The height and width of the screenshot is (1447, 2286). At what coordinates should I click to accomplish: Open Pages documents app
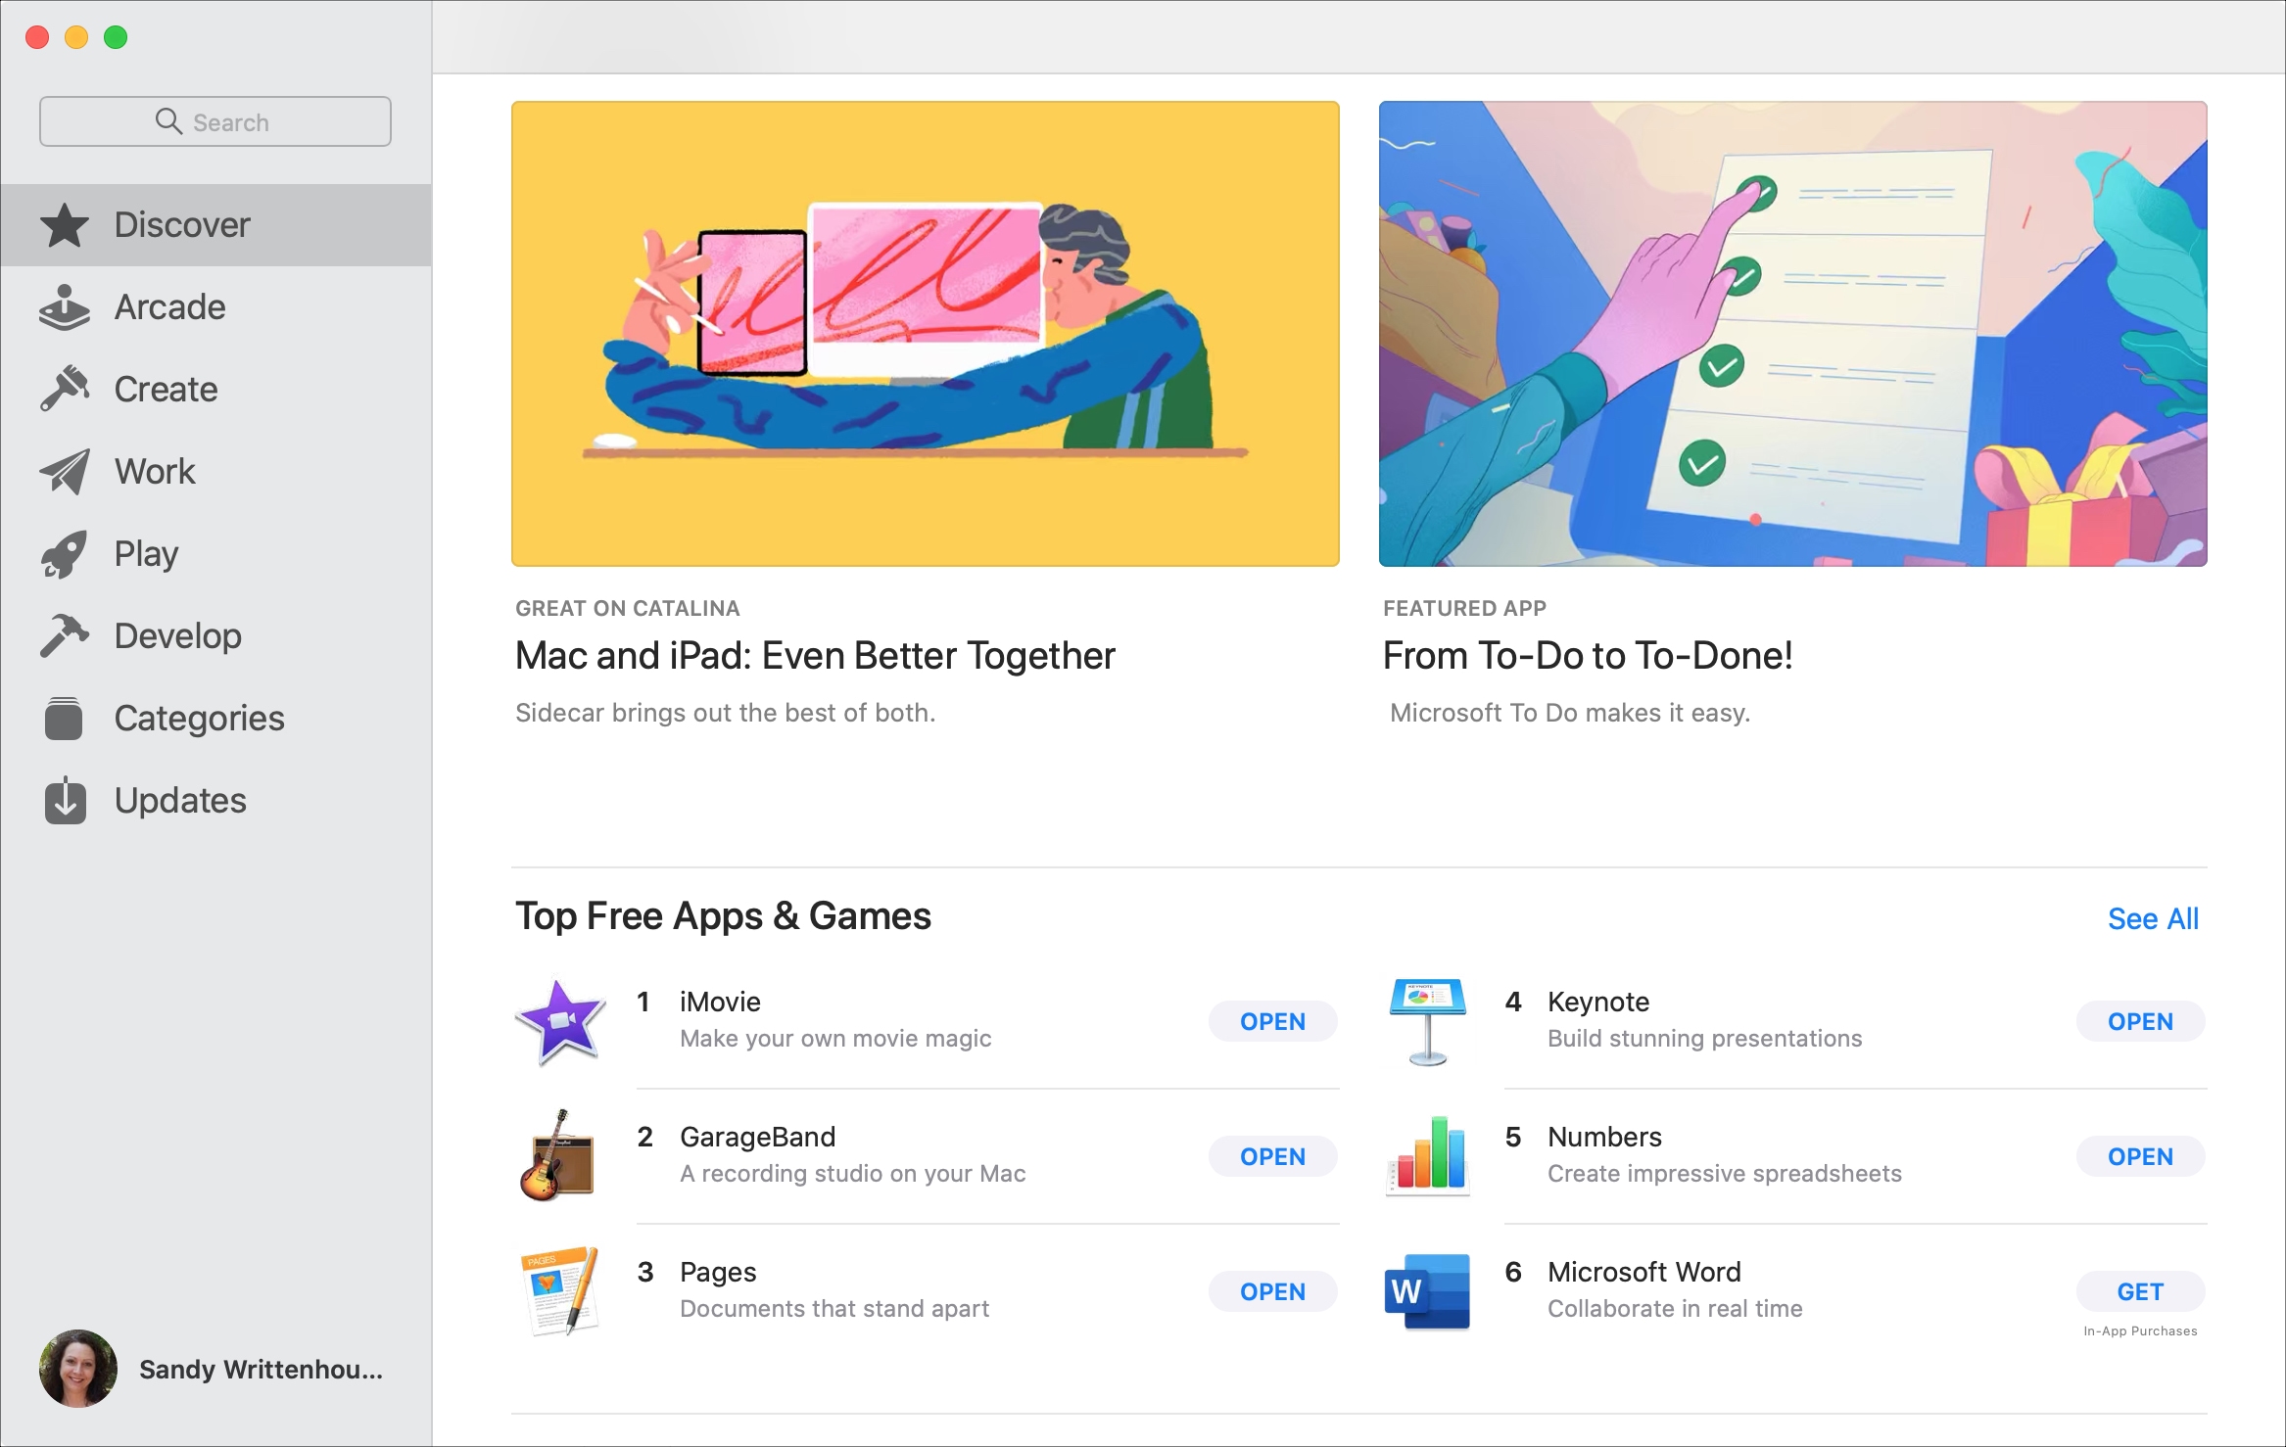[x=1273, y=1292]
